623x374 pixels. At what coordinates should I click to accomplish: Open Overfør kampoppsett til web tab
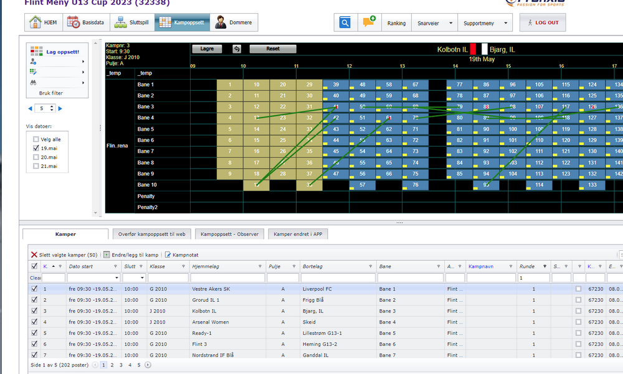pos(152,234)
